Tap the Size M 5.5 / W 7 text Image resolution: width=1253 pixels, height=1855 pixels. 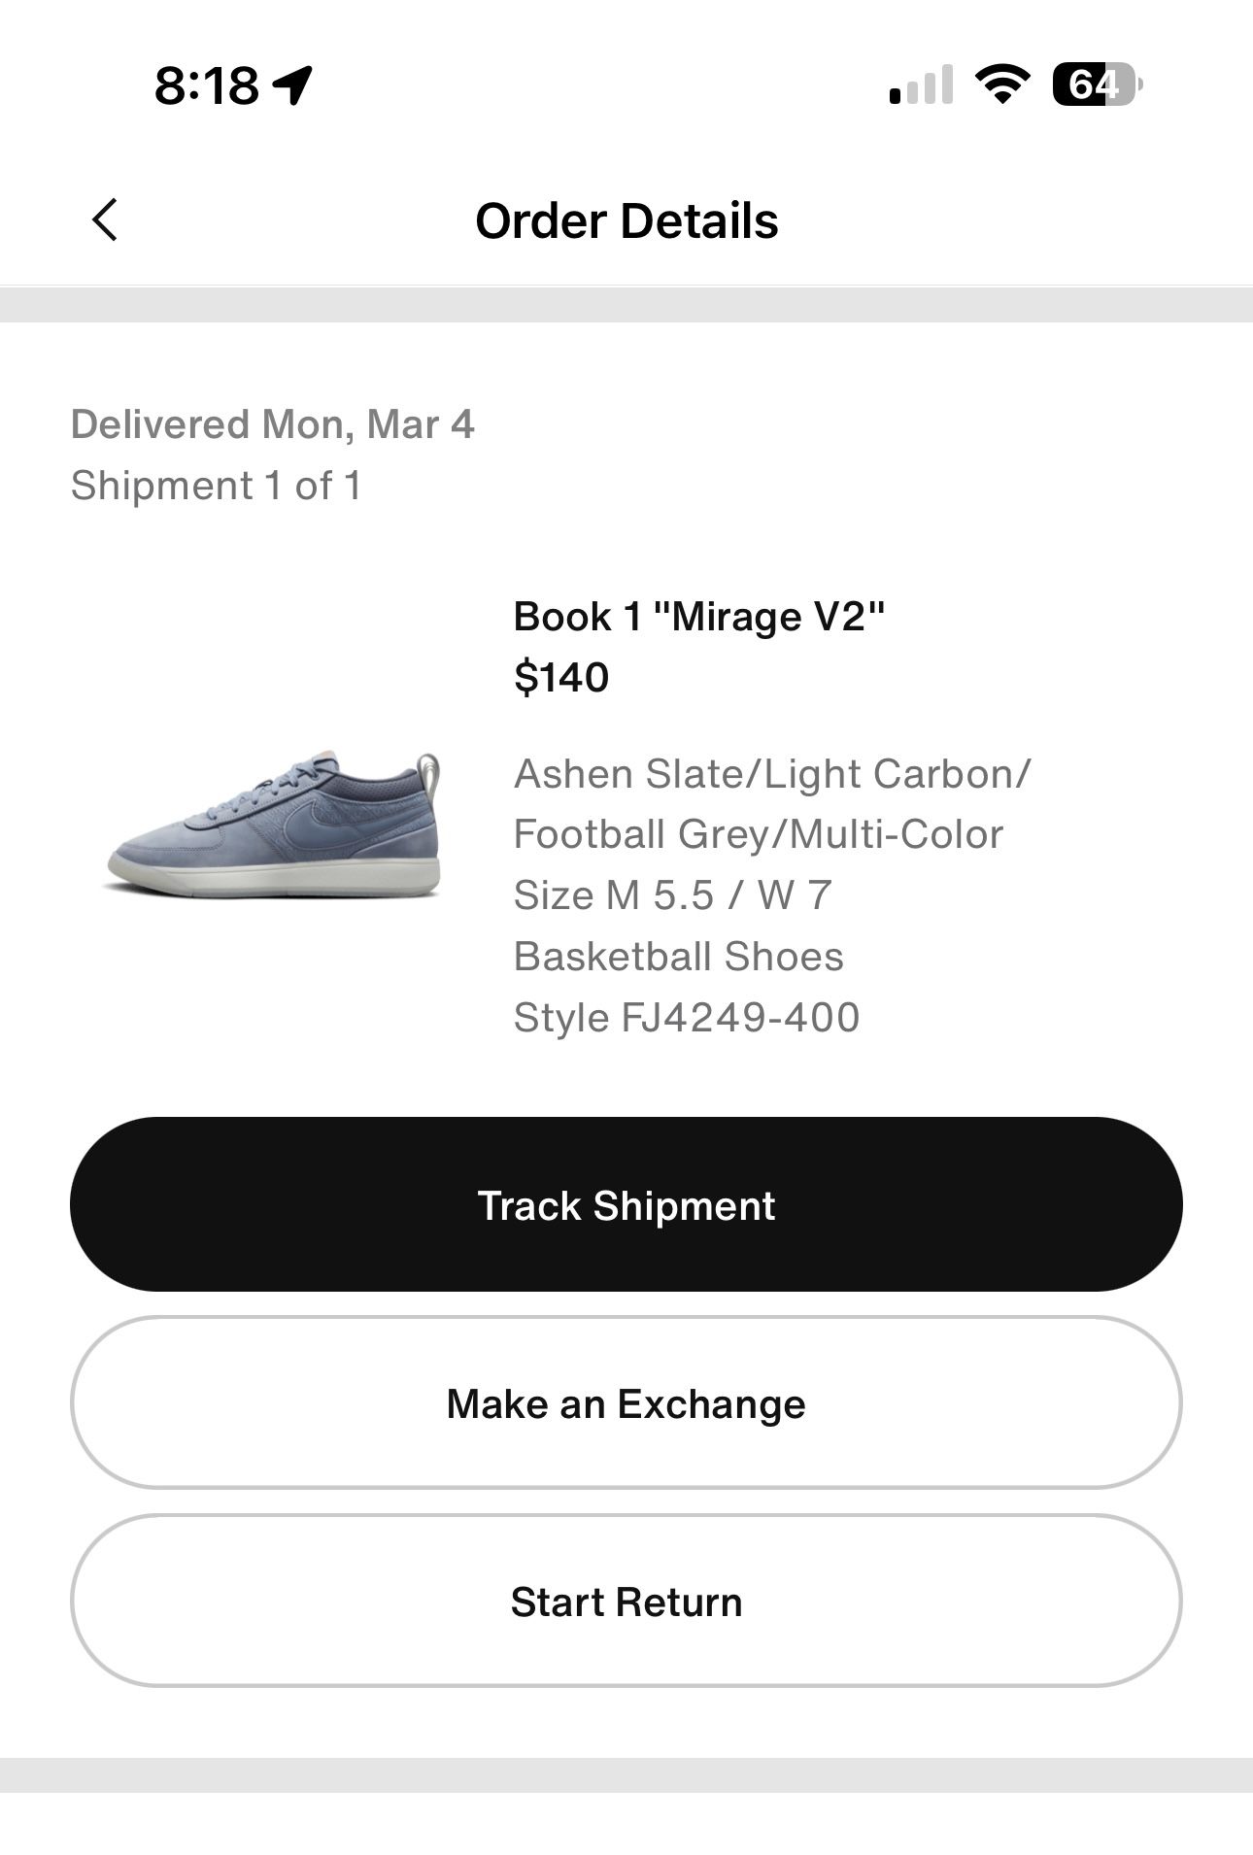(x=672, y=895)
